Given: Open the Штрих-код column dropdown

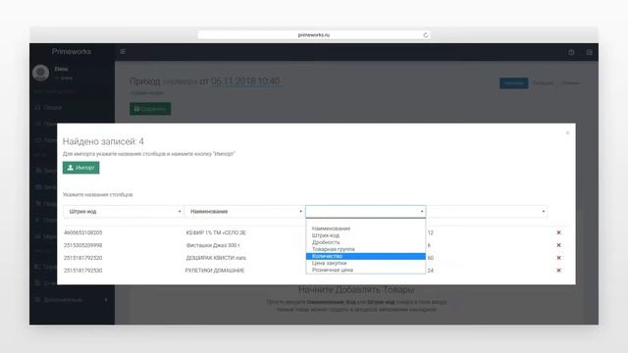Looking at the screenshot, I should (x=124, y=212).
